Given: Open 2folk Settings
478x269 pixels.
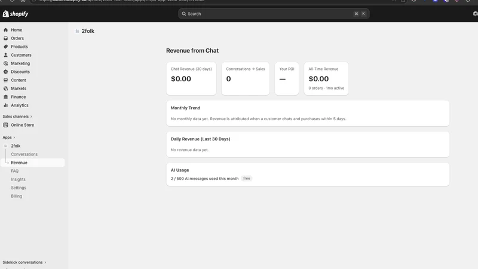Looking at the screenshot, I should click(x=19, y=188).
